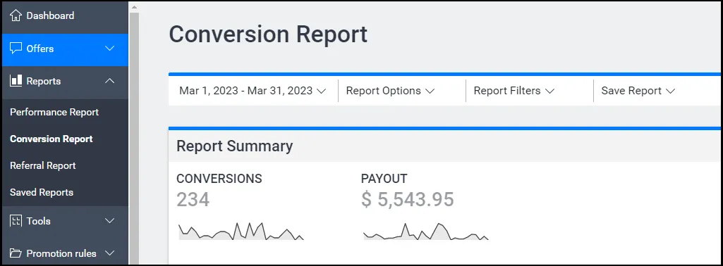The width and height of the screenshot is (723, 266).
Task: Click the sidebar vertical scrollbar track
Action: 134,138
